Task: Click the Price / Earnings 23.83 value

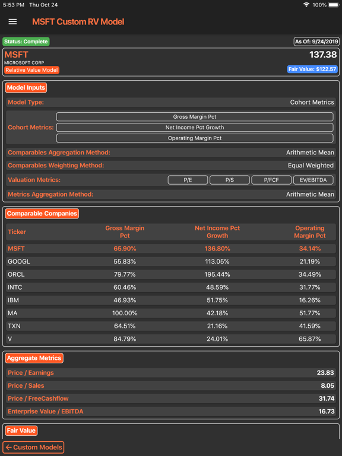Action: tap(325, 373)
